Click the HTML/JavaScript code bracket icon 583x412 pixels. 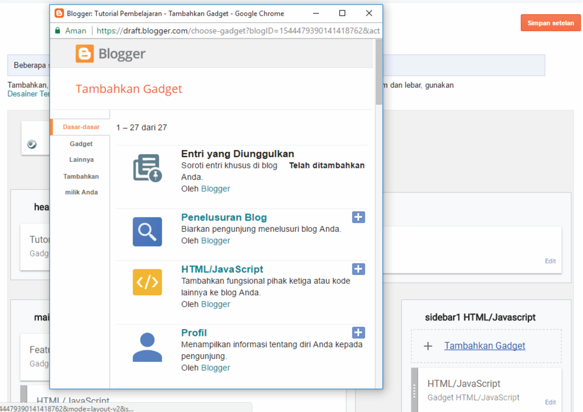click(147, 282)
